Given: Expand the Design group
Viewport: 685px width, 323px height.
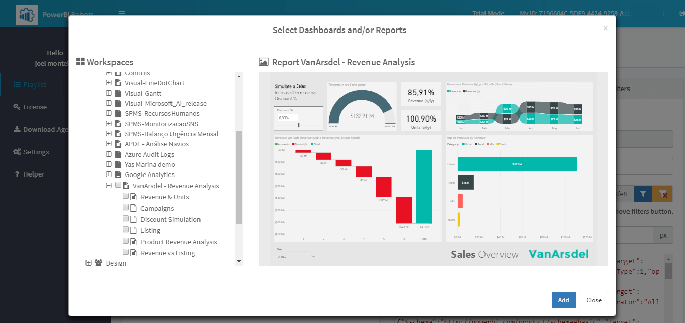Looking at the screenshot, I should (89, 263).
